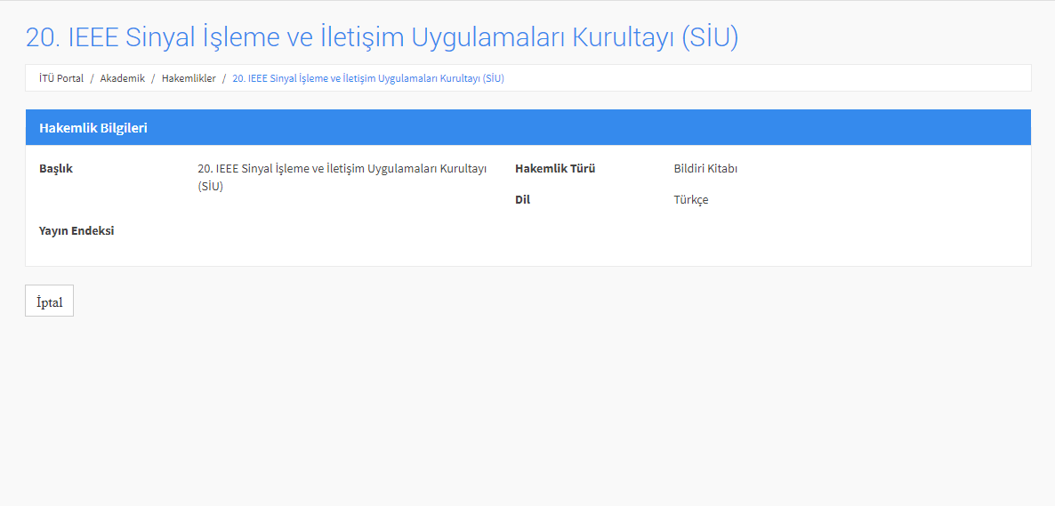Click the large page title heading

[x=383, y=37]
